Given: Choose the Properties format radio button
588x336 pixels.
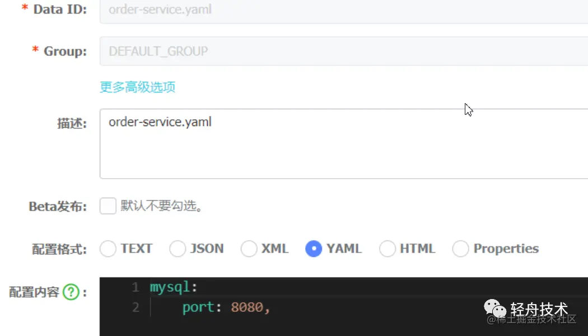Looking at the screenshot, I should (x=460, y=249).
